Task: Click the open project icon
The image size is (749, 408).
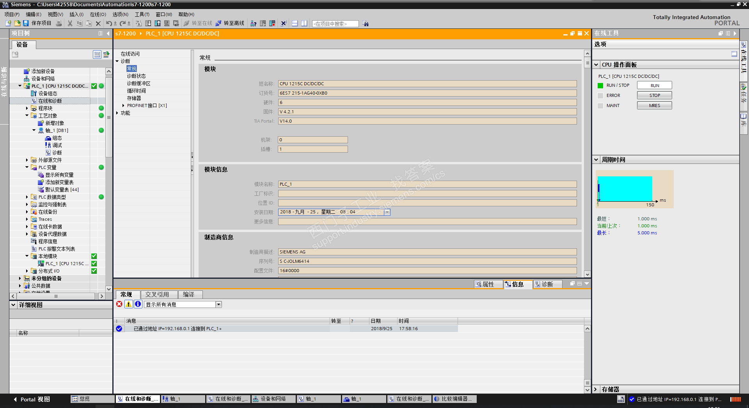Action: coord(17,23)
